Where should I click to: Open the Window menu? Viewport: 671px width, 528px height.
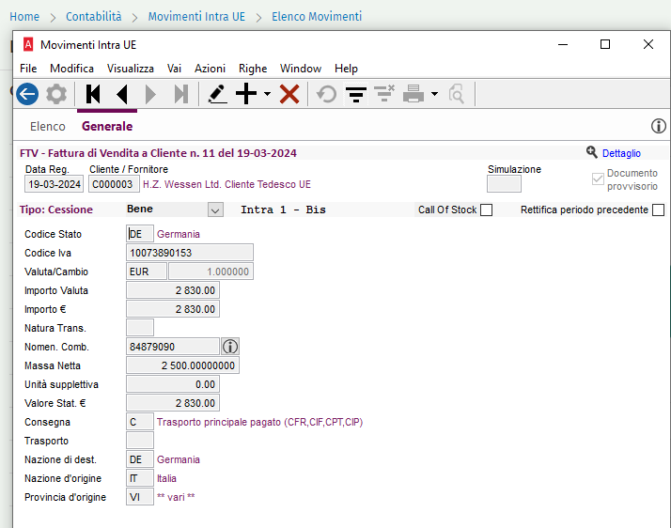tap(301, 69)
